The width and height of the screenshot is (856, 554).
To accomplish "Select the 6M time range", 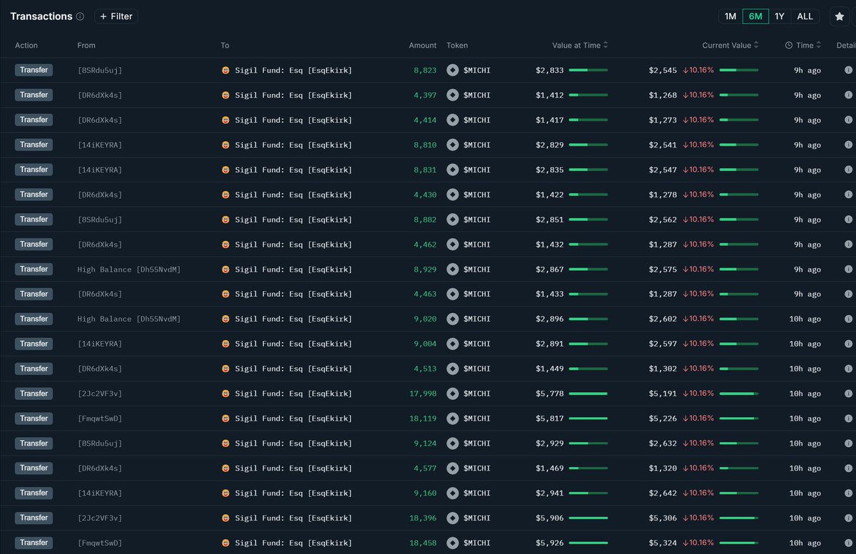I will click(755, 16).
